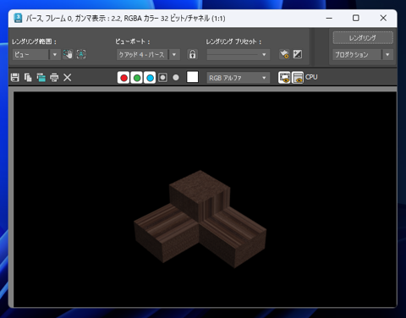Print the rendered image
This screenshot has width=406, height=318.
coord(54,77)
